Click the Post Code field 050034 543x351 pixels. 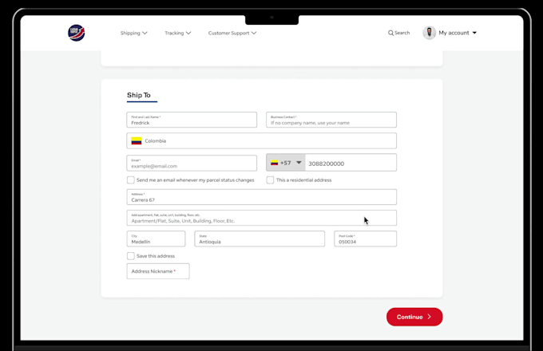tap(365, 239)
